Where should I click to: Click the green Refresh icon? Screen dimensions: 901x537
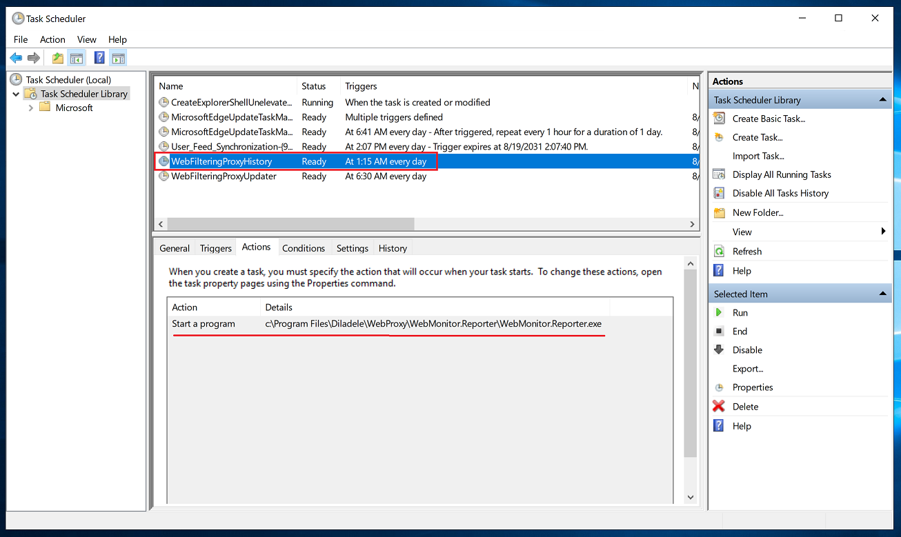pos(719,252)
